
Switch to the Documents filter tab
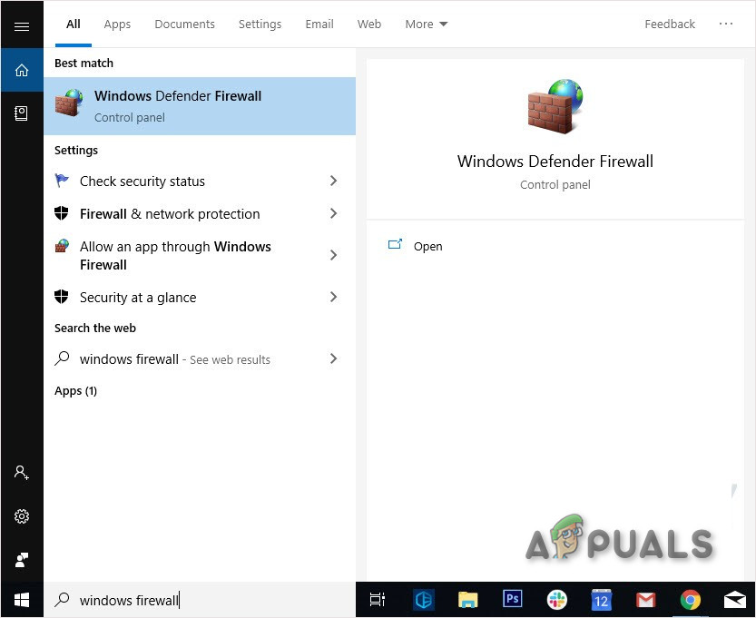point(184,25)
